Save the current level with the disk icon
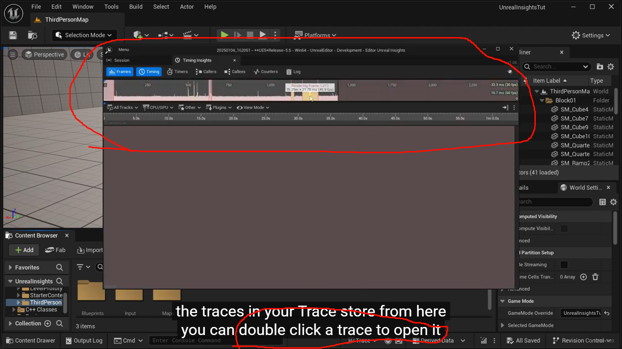Screen dimensions: 622x349 pos(13,35)
